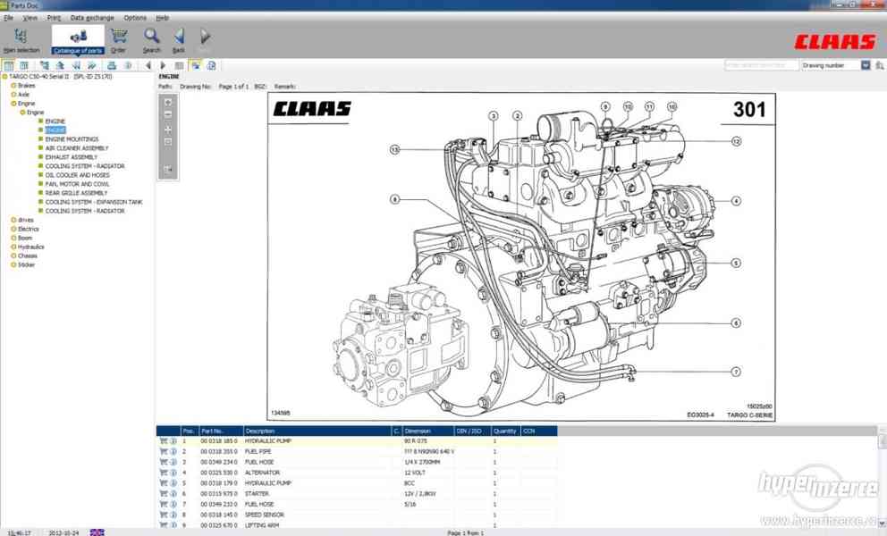Collapse the top-level Engine node
Screen dimensions: 887x536
tap(13, 104)
